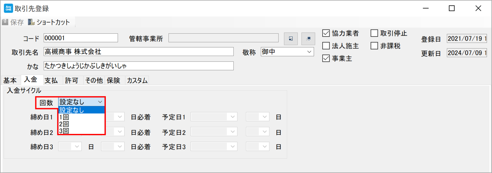Open the ショートカット toolbar item

[49, 22]
